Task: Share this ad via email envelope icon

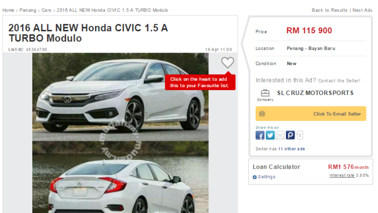Action: [x=280, y=135]
